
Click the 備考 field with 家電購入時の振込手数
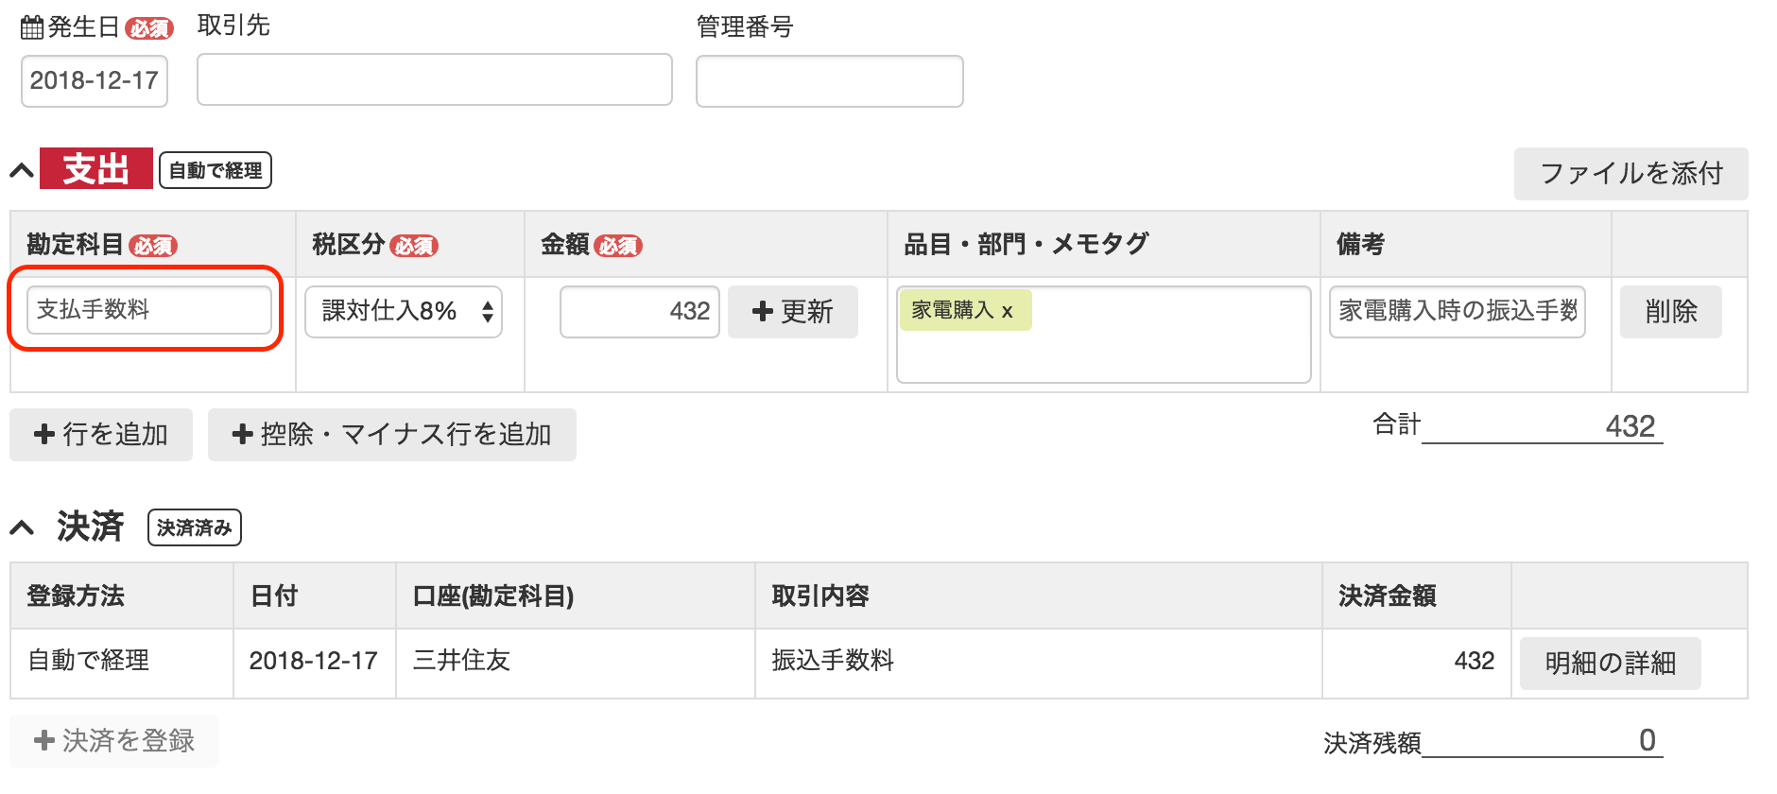pyautogui.click(x=1457, y=312)
